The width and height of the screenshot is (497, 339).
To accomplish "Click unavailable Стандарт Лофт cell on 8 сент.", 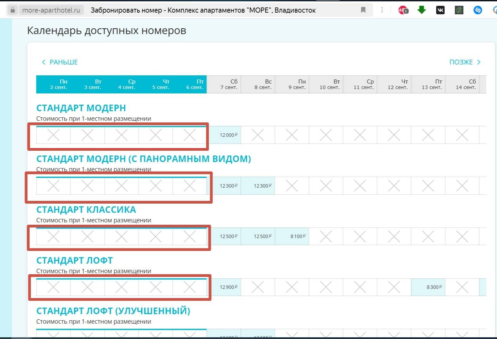I will 258,287.
